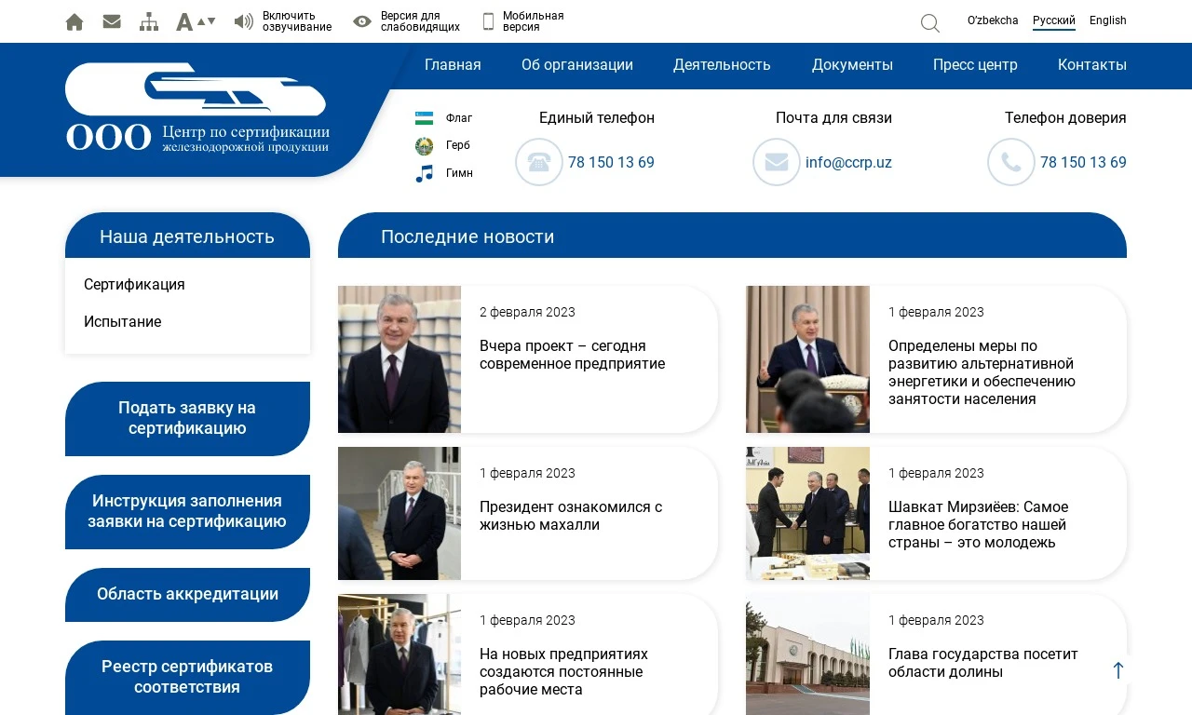1192x715 pixels.
Task: Open the envelope mail icon
Action: tap(112, 21)
